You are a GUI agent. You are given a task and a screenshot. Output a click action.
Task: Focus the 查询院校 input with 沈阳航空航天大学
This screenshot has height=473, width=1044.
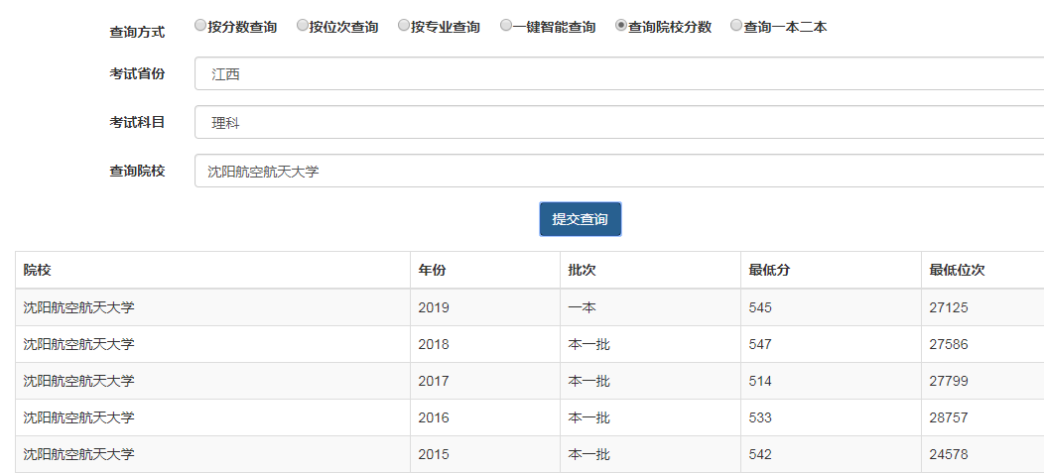click(619, 171)
